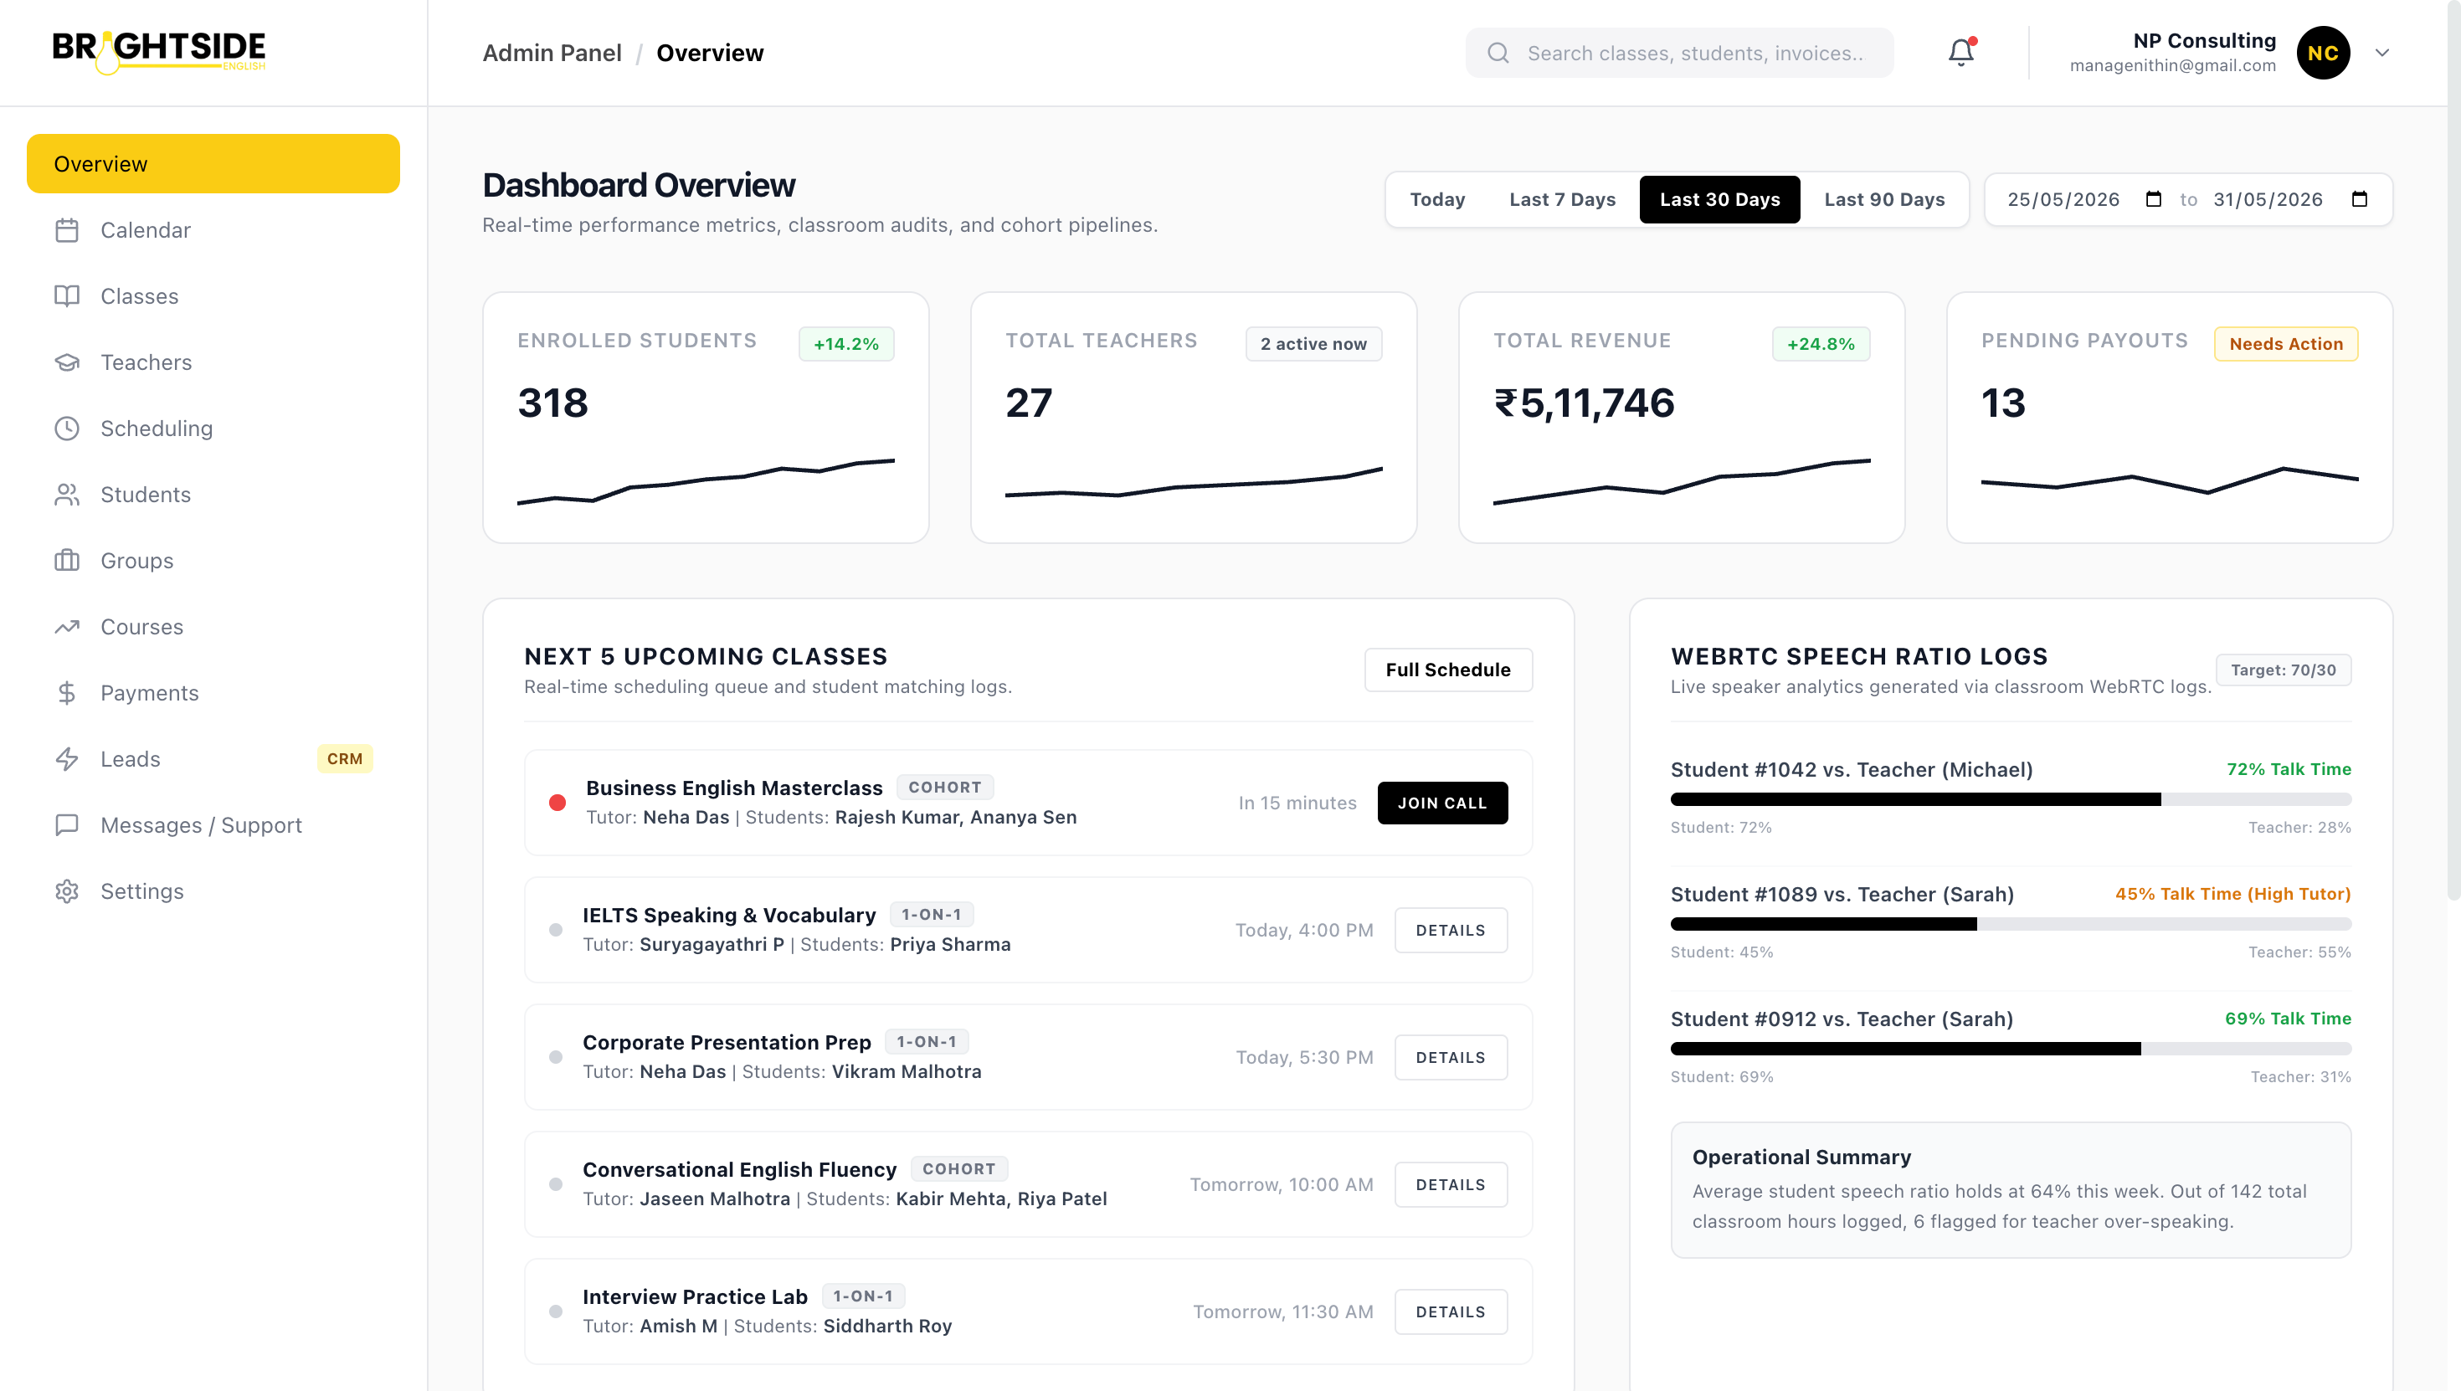Click the Operational Summary heading

pyautogui.click(x=1801, y=1157)
